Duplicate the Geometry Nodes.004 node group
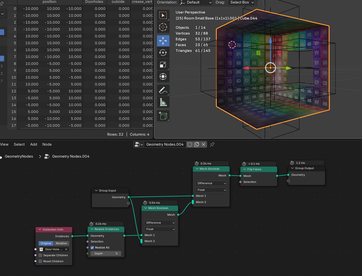362x276 pixels. click(x=197, y=144)
